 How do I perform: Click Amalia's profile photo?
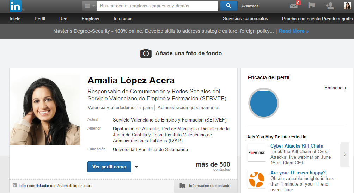(45, 110)
